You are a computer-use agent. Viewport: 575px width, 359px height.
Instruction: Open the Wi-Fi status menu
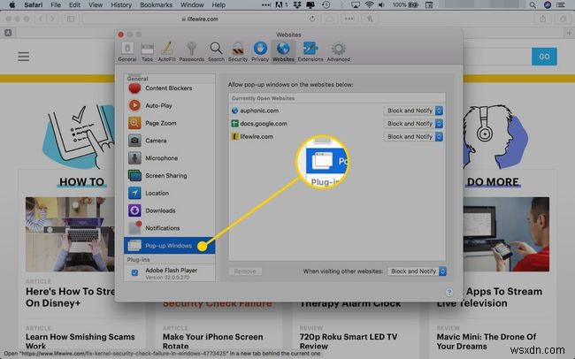click(x=369, y=4)
